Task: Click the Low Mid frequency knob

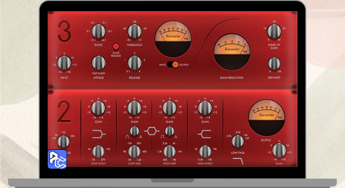Action: coord(134,151)
